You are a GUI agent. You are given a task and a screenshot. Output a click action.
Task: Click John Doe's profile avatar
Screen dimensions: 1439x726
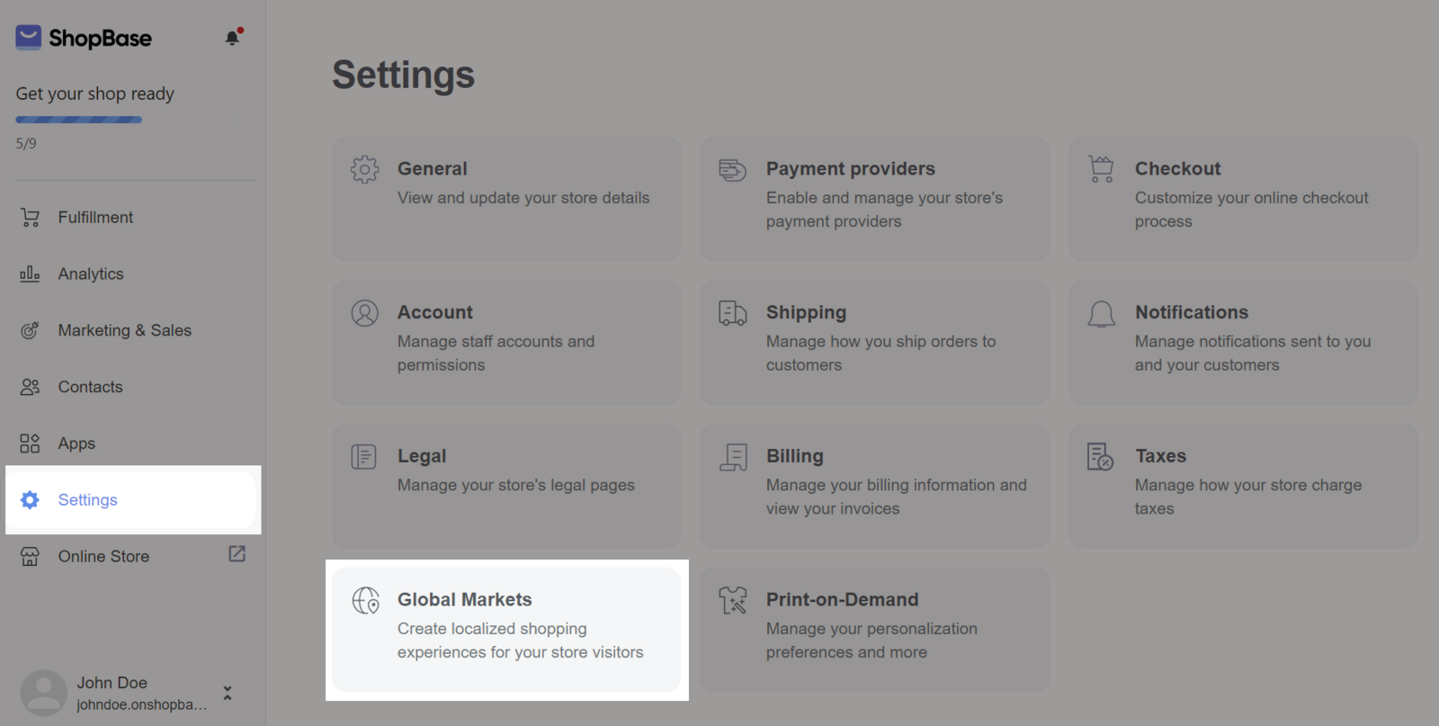point(43,693)
